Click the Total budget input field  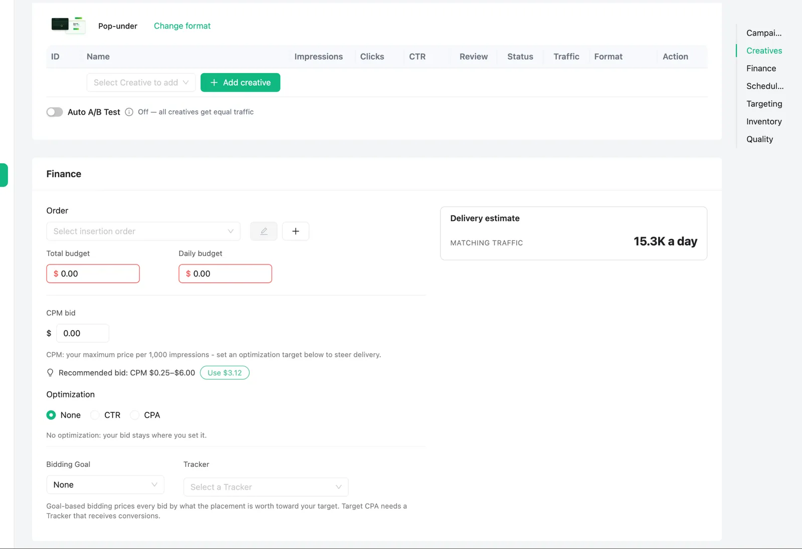pos(93,273)
